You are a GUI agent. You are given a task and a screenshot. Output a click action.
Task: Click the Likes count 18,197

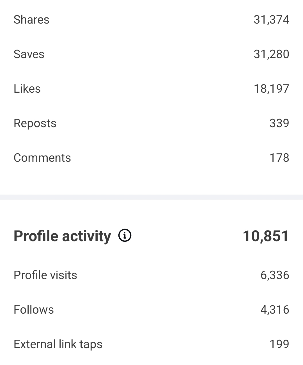(271, 89)
